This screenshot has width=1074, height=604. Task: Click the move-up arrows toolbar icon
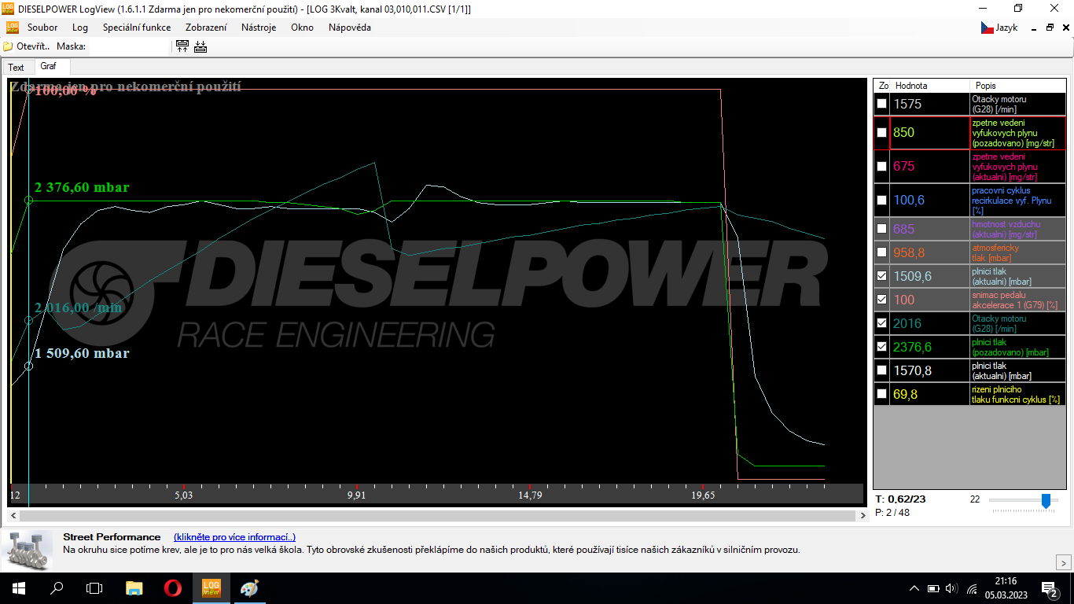(182, 46)
